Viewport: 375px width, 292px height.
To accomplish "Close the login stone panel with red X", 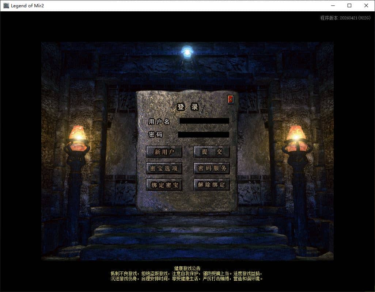I will (x=230, y=99).
